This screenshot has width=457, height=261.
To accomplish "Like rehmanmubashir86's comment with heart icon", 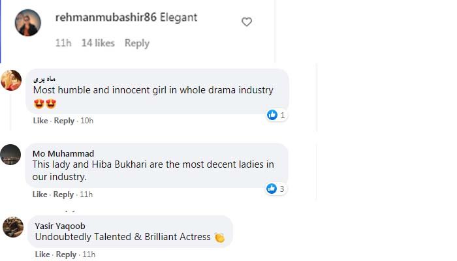I will tap(247, 22).
